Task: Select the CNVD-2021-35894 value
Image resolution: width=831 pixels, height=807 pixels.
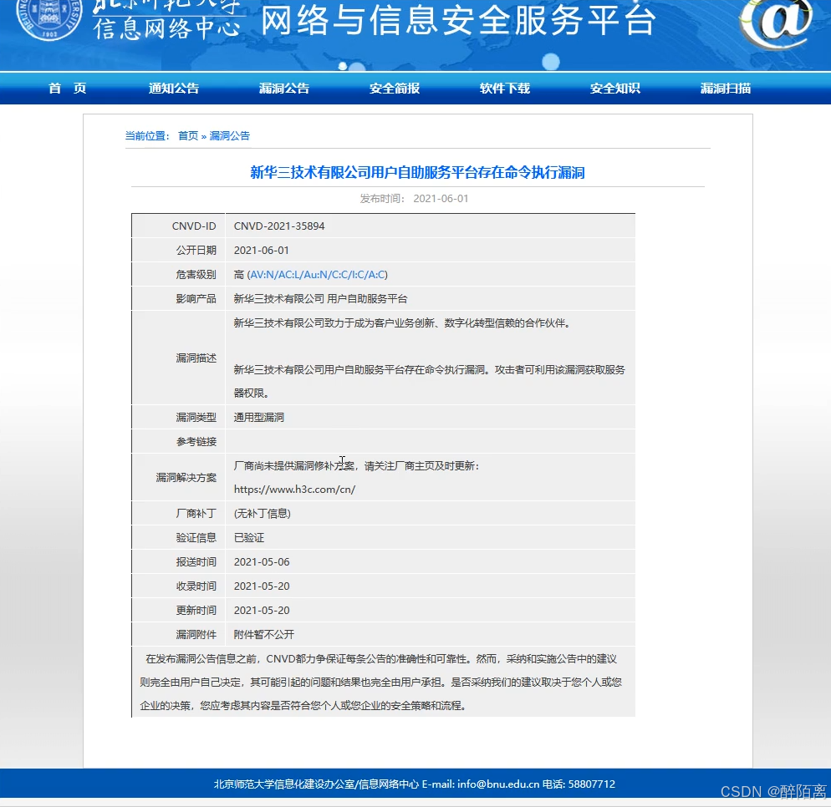Action: (x=279, y=226)
